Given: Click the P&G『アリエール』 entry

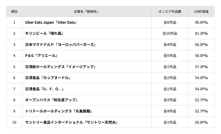Looking at the screenshot, I should [x=42, y=56].
